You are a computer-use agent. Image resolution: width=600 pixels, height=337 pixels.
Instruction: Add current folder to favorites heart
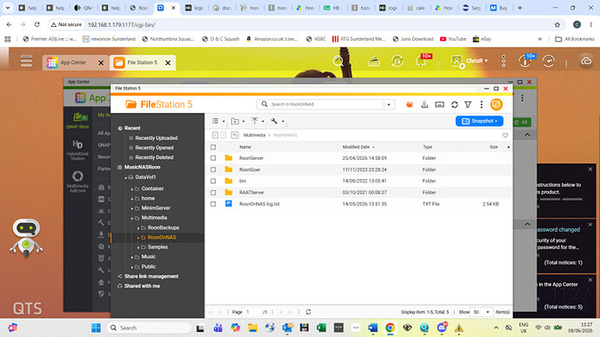coord(505,135)
